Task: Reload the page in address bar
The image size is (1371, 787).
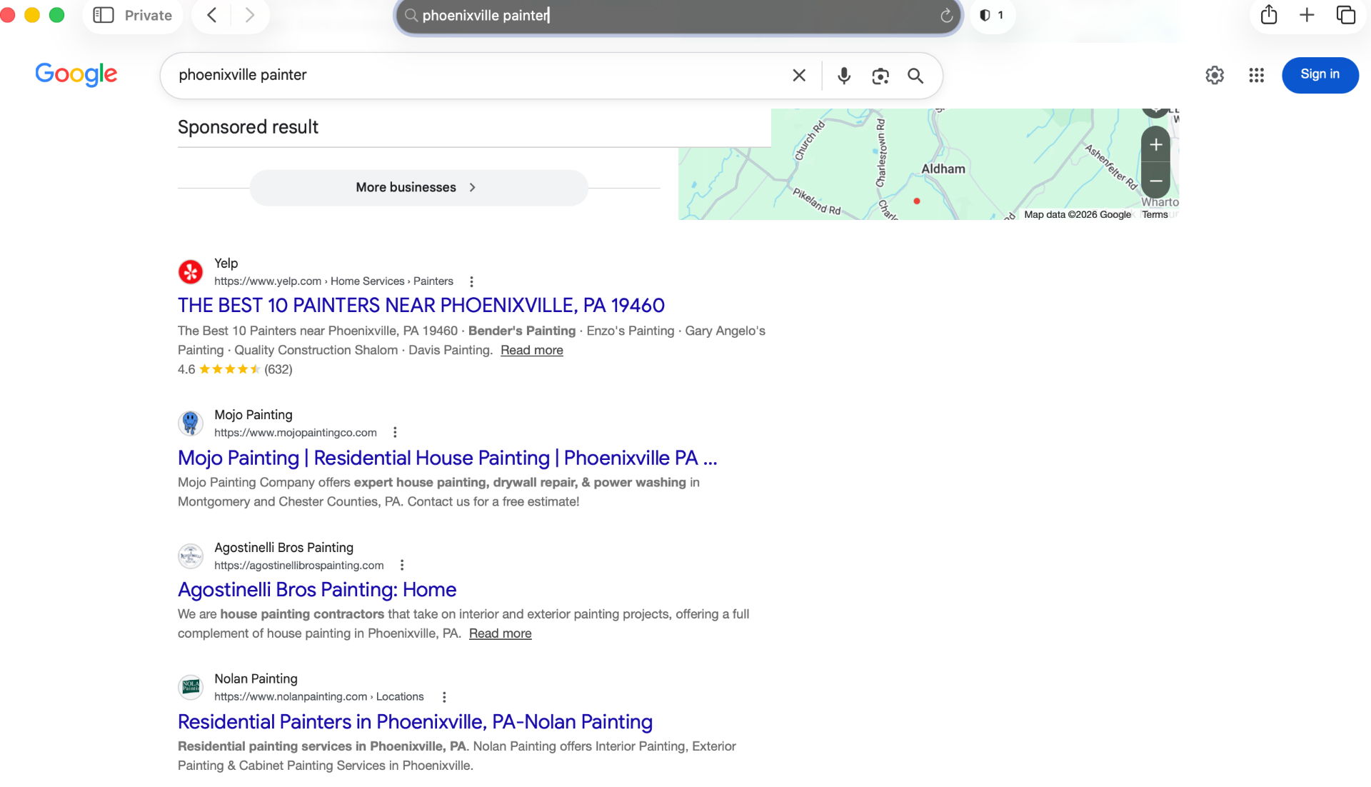Action: [946, 15]
